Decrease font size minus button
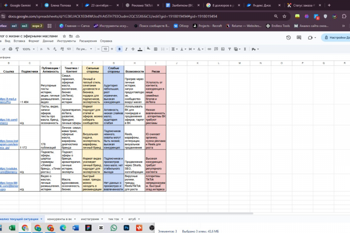The image size is (350, 233). point(98,49)
